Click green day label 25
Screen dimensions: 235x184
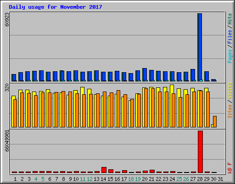coord(179,179)
